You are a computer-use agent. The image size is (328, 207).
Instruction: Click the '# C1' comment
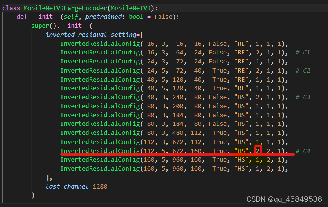303,52
